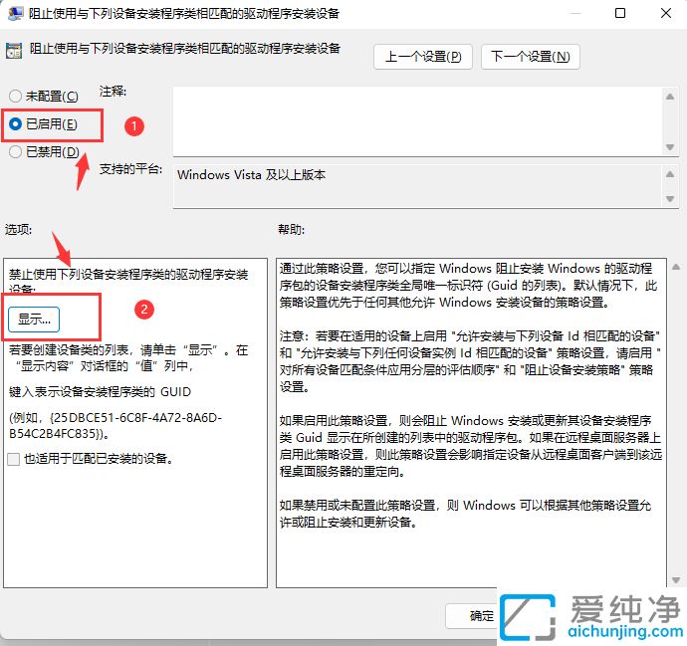Click the '键入表示设备安装程序类的 GUID' line
The width and height of the screenshot is (687, 646).
100,391
